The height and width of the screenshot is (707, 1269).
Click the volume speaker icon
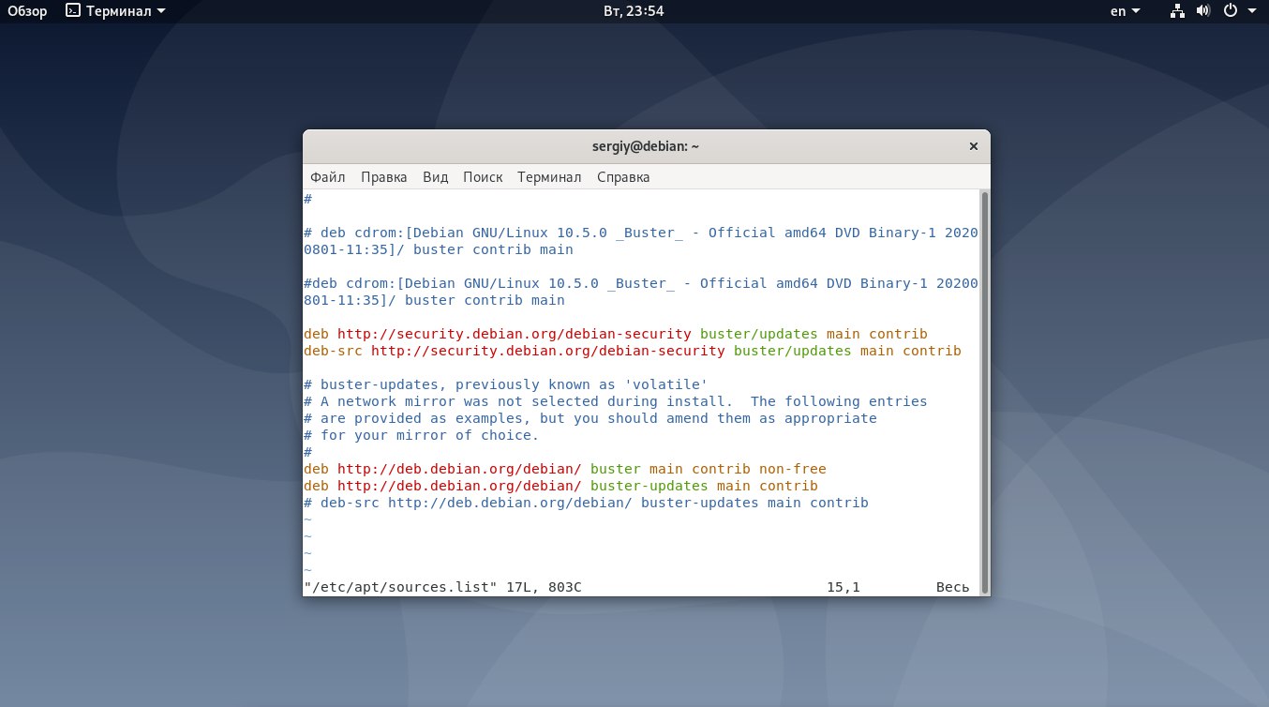tap(1205, 11)
